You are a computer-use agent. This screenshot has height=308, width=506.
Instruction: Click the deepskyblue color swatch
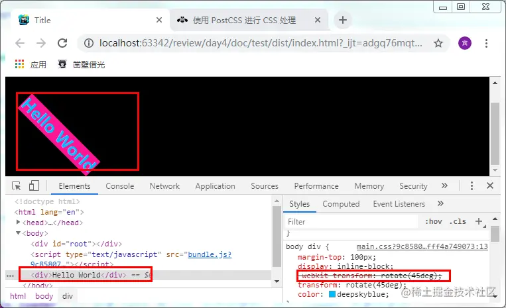coord(332,294)
